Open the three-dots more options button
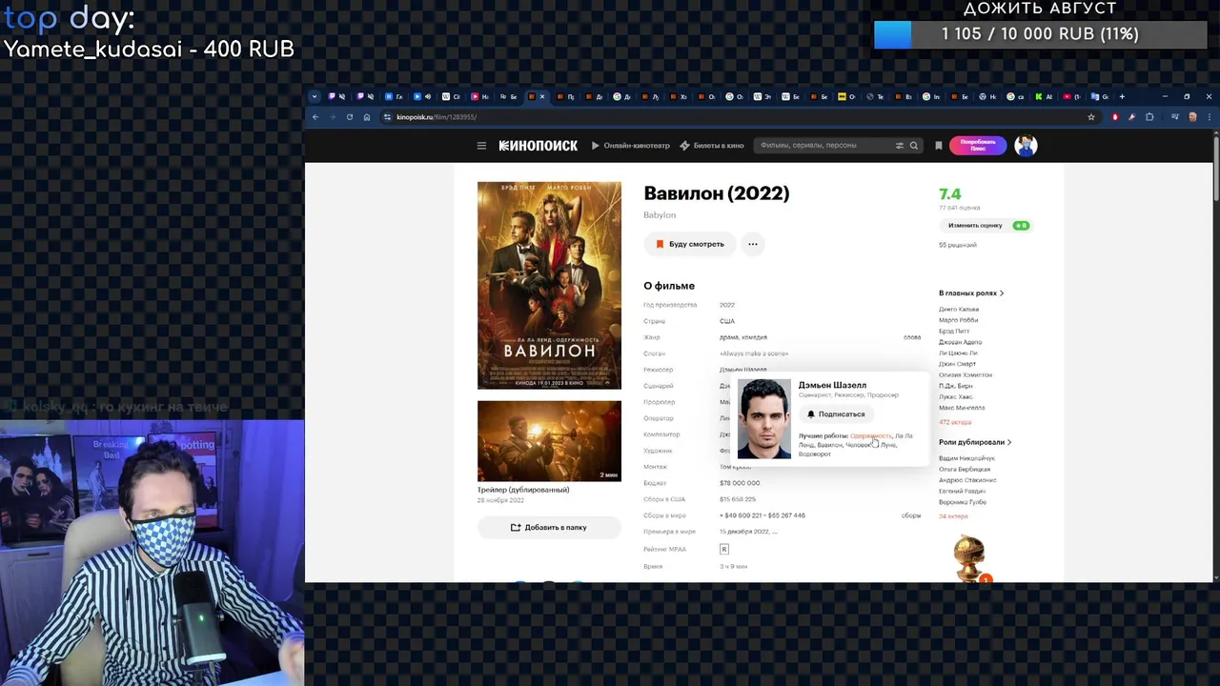The height and width of the screenshot is (686, 1220). (x=753, y=244)
